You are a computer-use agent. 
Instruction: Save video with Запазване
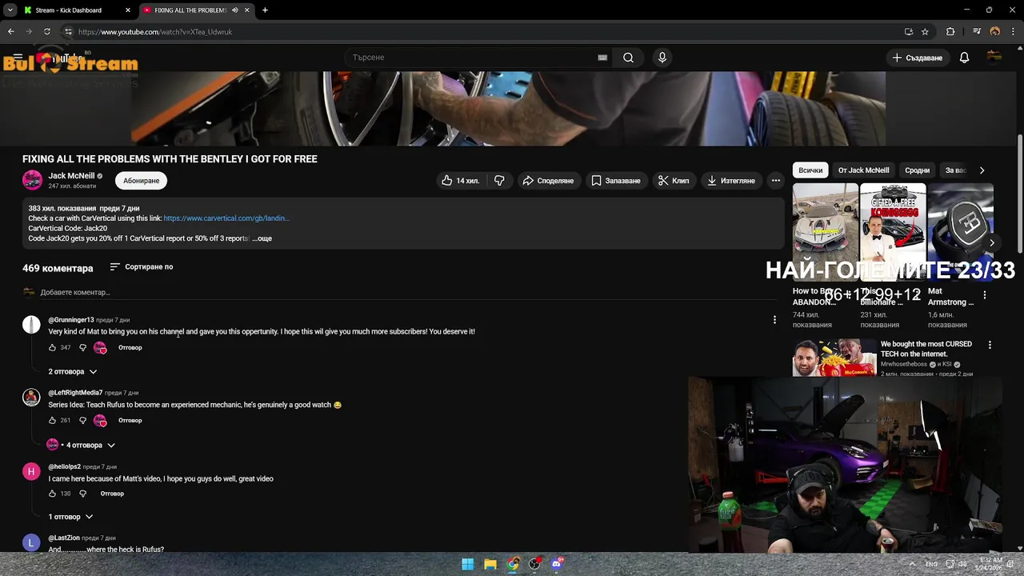click(x=616, y=181)
